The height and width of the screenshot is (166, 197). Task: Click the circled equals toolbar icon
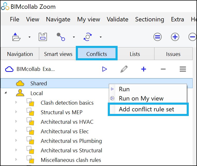(x=158, y=37)
